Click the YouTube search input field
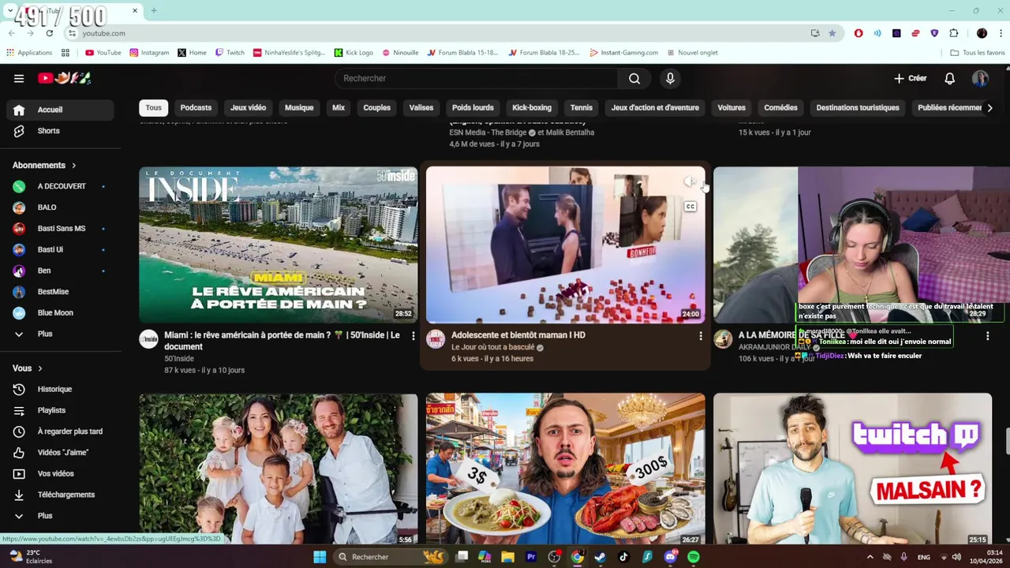The image size is (1010, 568). point(477,78)
